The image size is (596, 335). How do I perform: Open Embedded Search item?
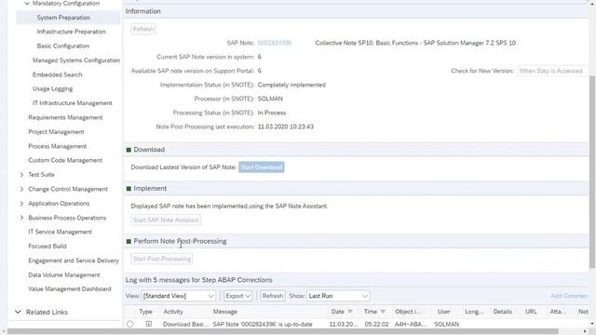coord(58,74)
